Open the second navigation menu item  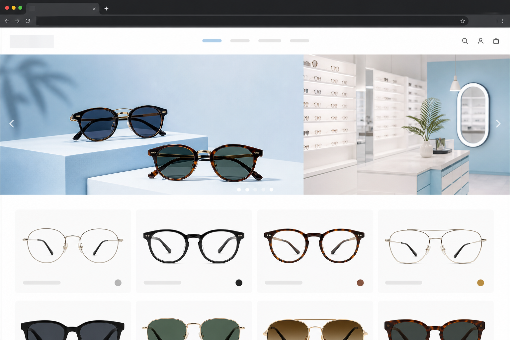click(x=240, y=41)
